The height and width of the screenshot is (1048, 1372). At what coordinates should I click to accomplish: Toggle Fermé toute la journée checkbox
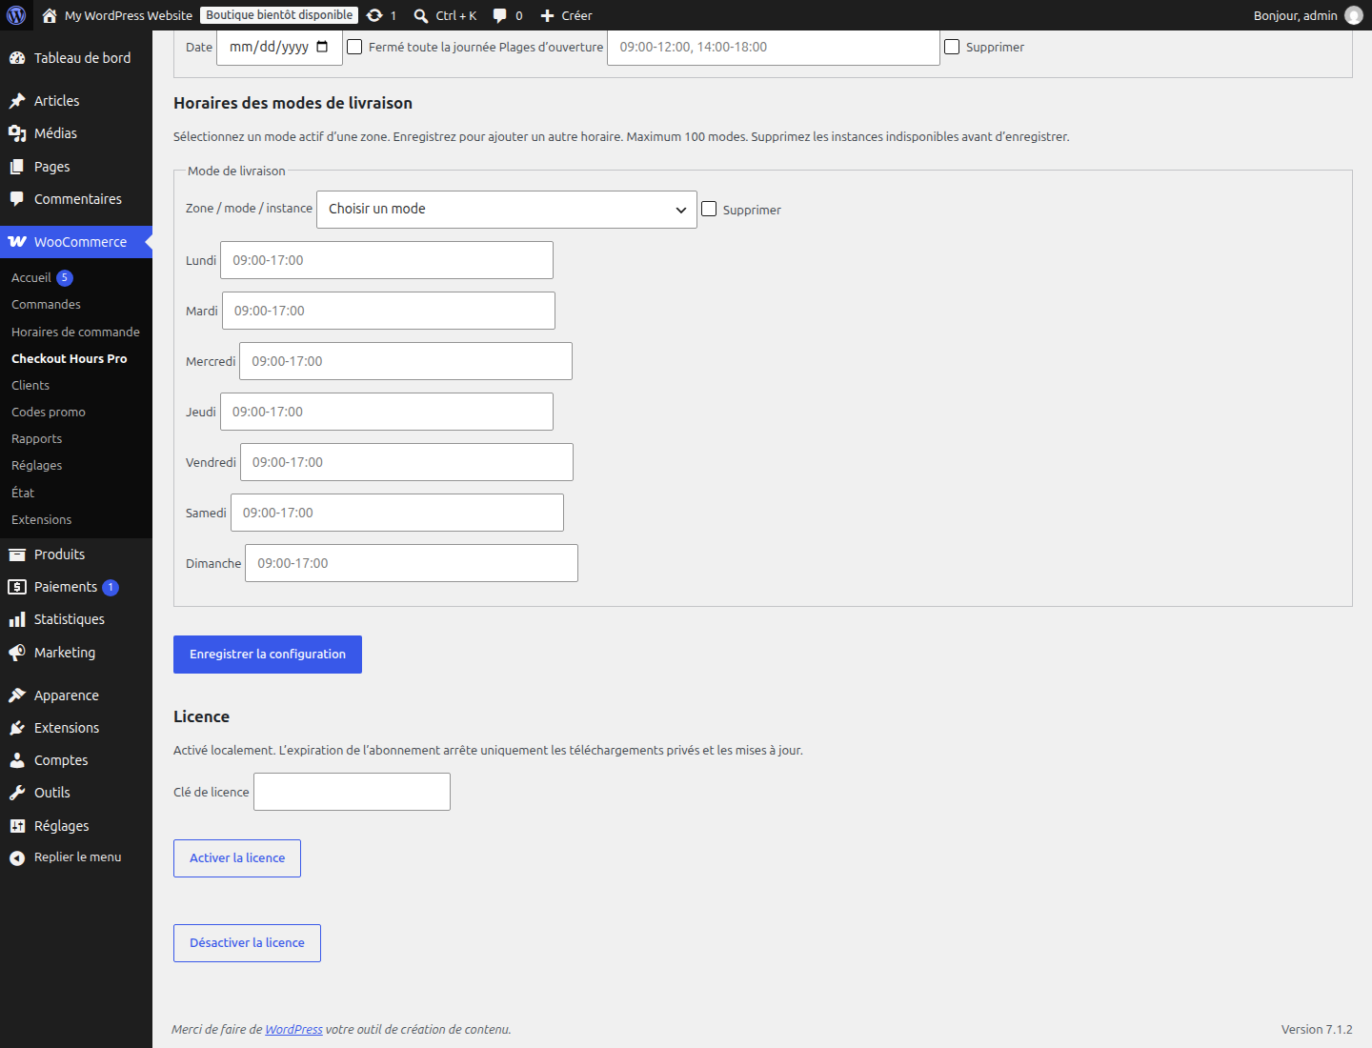pyautogui.click(x=354, y=47)
